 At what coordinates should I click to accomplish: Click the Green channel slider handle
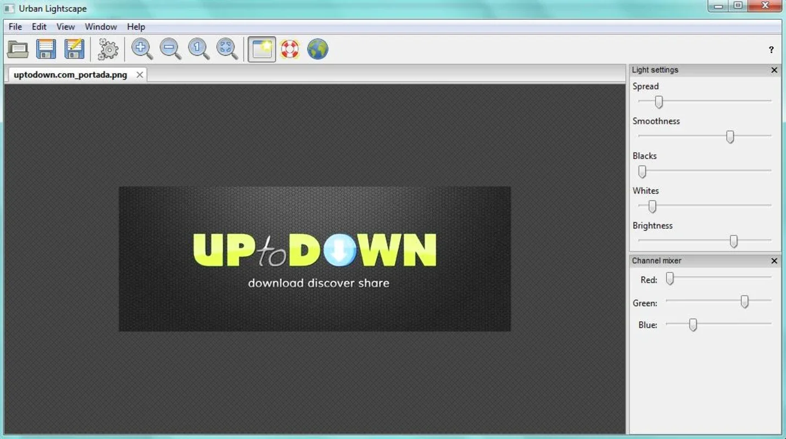[744, 301]
